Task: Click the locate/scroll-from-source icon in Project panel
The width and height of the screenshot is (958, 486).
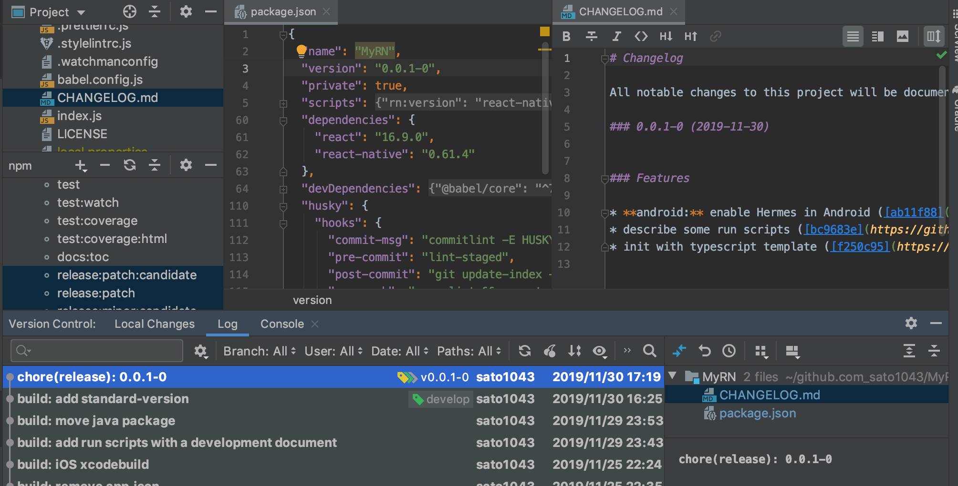Action: coord(129,11)
